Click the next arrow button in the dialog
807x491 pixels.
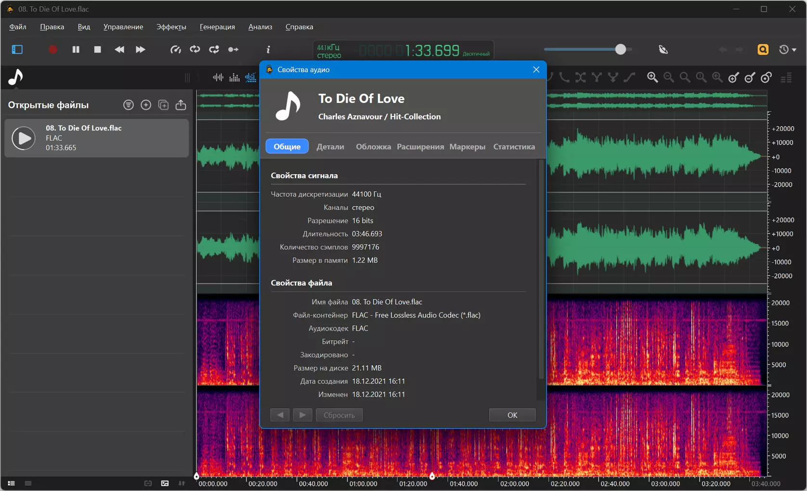[x=302, y=415]
